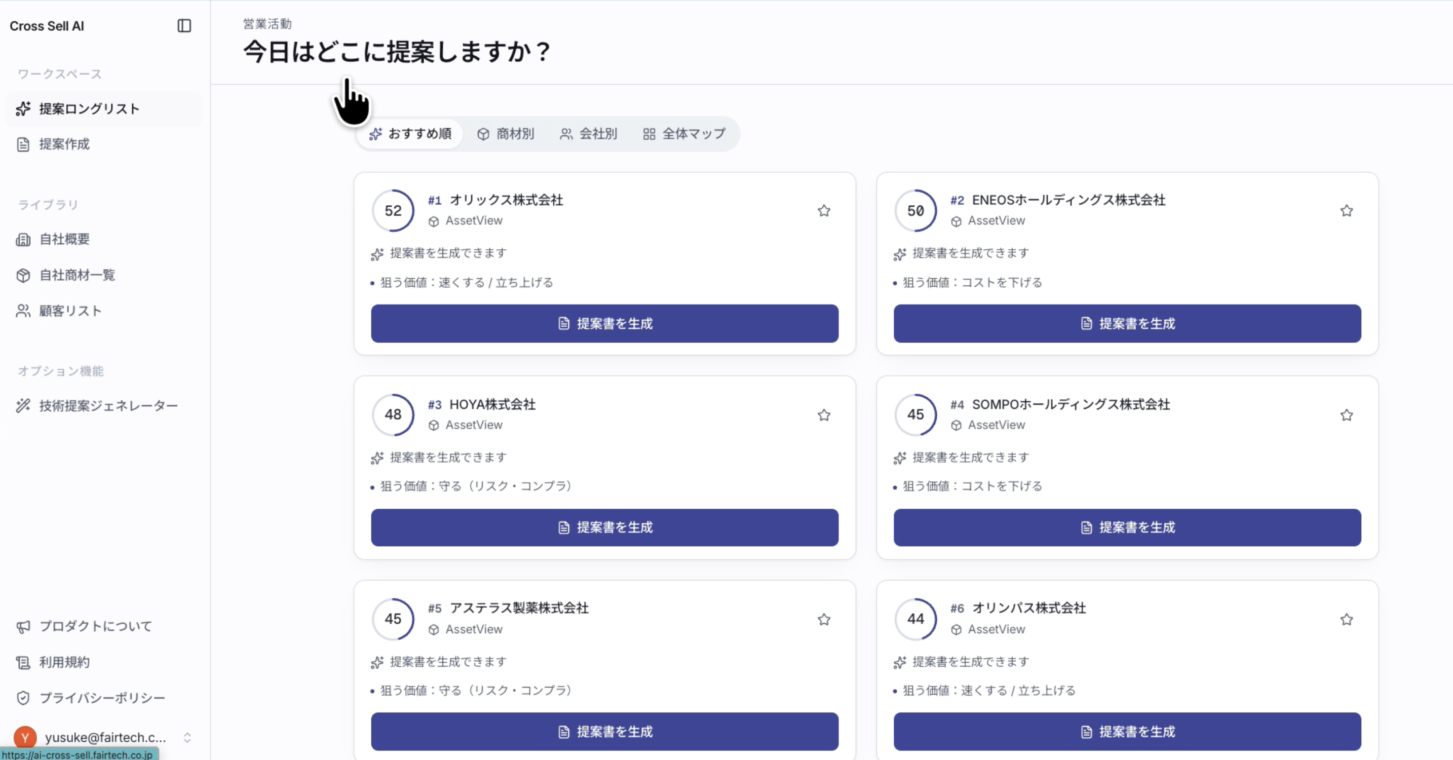
Task: Switch to the 全体マップ tab
Action: click(684, 134)
